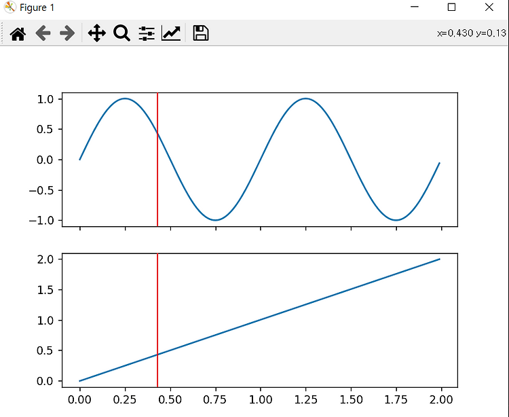Image resolution: width=509 pixels, height=417 pixels.
Task: Click the x-axis label 0.25
Action: (125, 400)
